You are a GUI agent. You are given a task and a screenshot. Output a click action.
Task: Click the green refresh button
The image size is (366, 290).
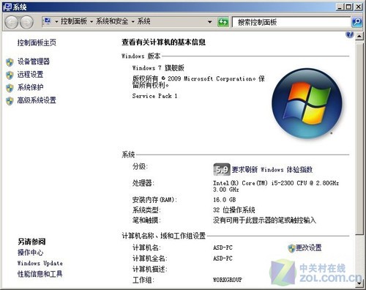coord(223,22)
